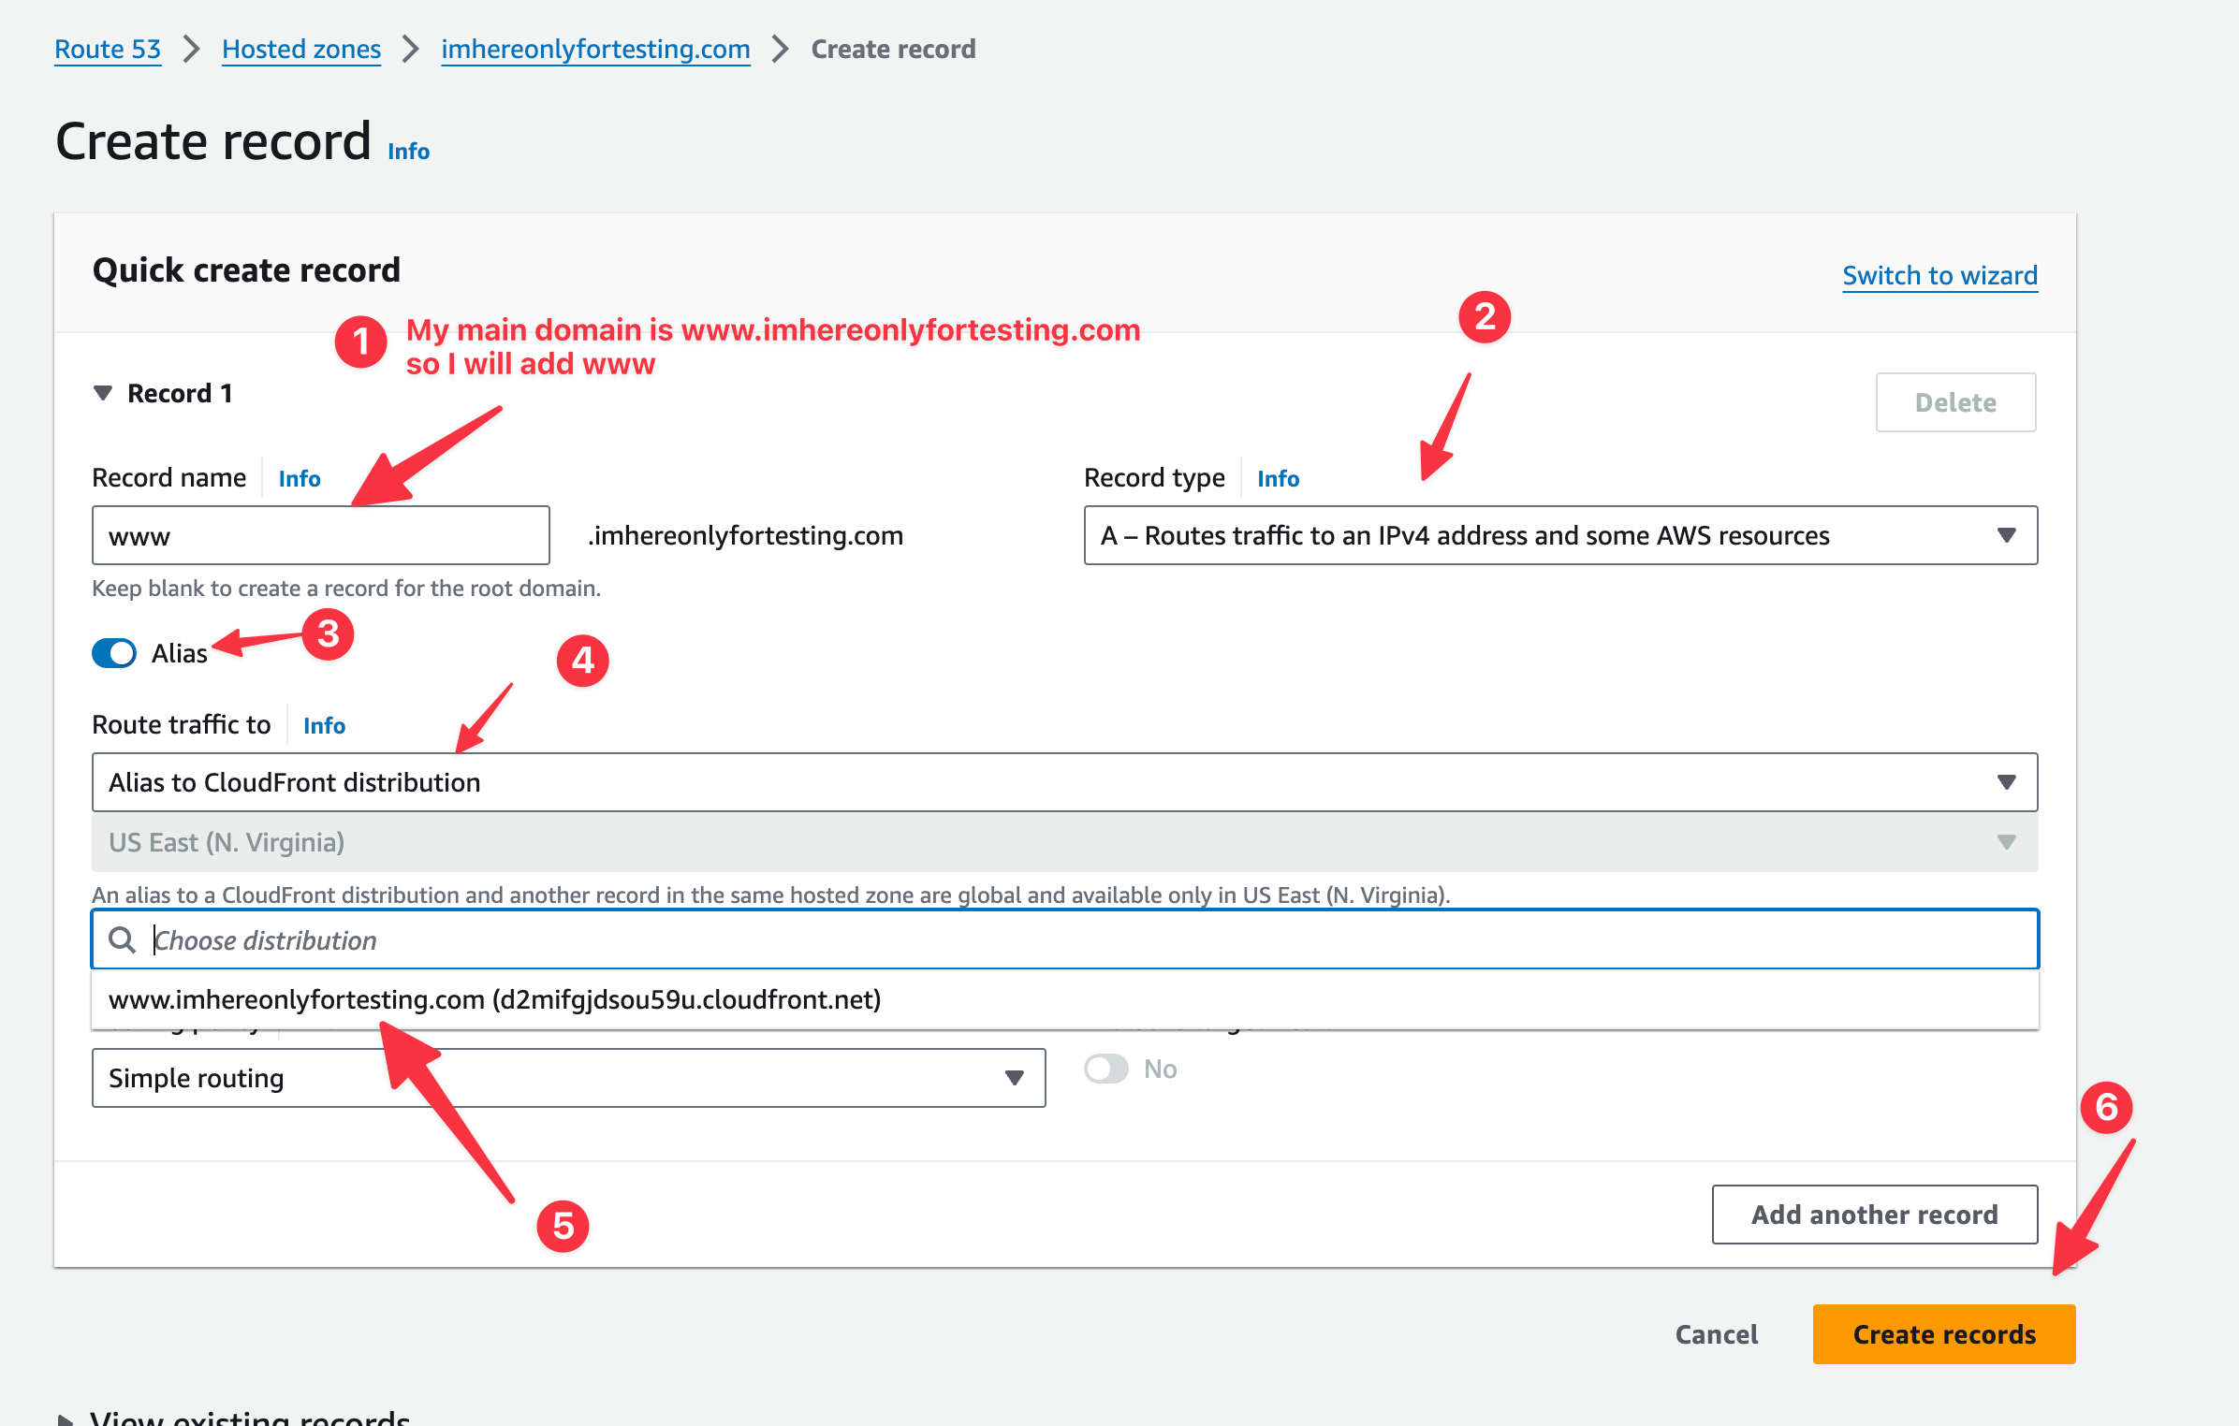Click Add another record button
Viewport: 2239px width, 1426px height.
(1874, 1215)
